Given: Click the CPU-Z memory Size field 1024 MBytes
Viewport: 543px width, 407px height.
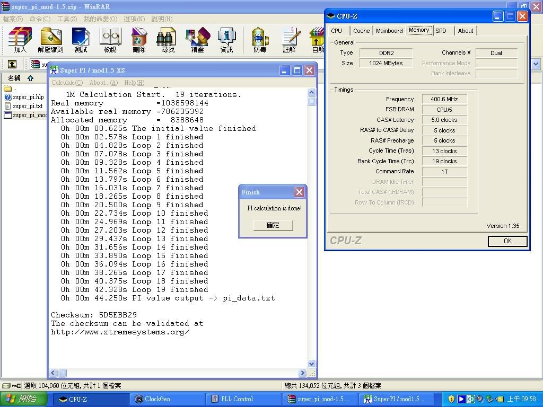Looking at the screenshot, I should 386,63.
